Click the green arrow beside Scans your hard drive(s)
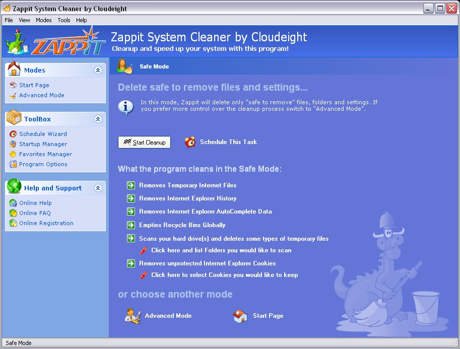The image size is (460, 349). pyautogui.click(x=131, y=238)
